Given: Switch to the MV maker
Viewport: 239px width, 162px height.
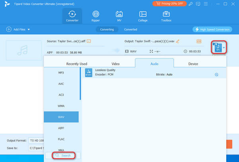Looking at the screenshot, I should pos(119,16).
